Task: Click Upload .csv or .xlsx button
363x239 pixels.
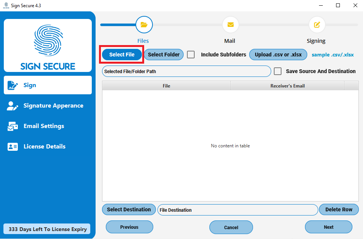Action: [278, 55]
